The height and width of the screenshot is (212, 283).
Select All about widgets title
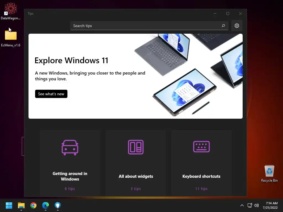(x=136, y=176)
